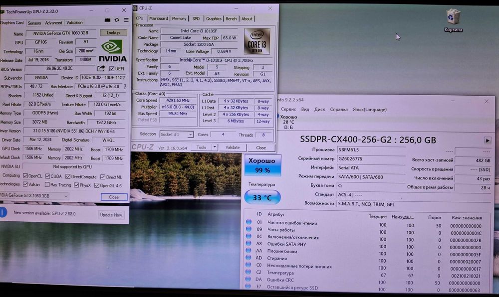Switch to the Advanced tab in GPU-Z
Viewport: 499px width, 297px height.
(53, 22)
